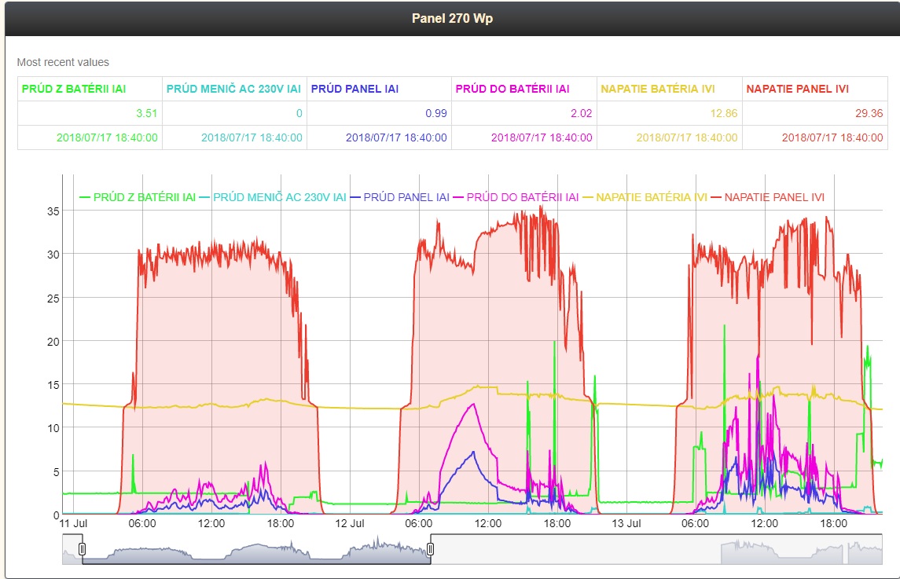Select the NAPATIE PANEL IVI table header
The height and width of the screenshot is (579, 900).
click(x=815, y=89)
